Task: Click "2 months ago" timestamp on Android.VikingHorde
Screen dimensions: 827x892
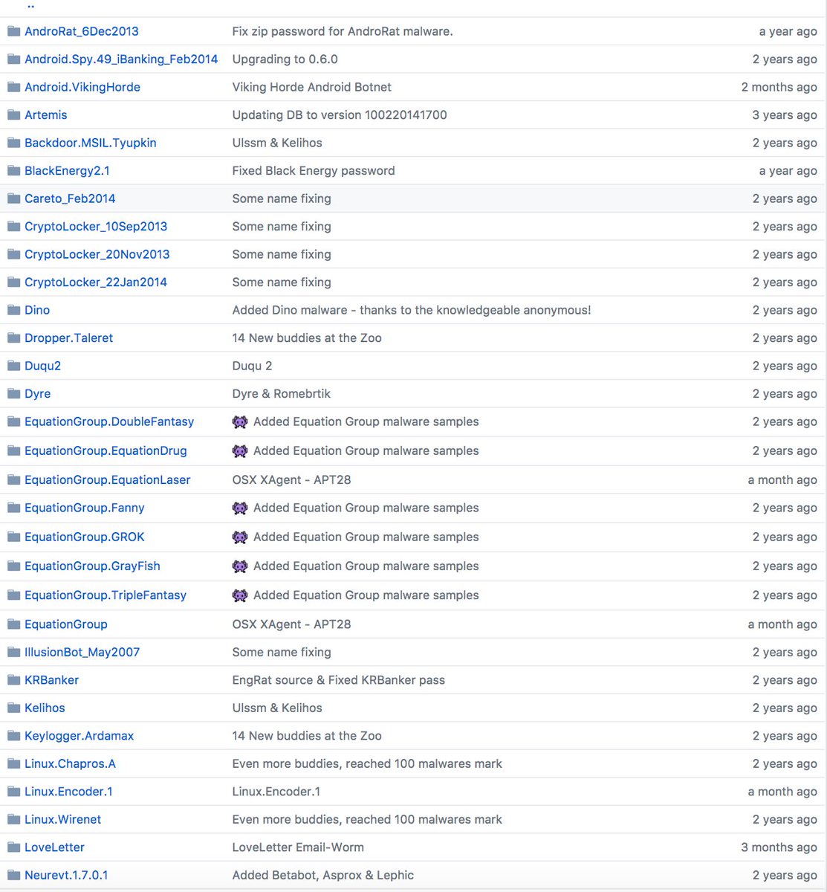Action: (779, 87)
